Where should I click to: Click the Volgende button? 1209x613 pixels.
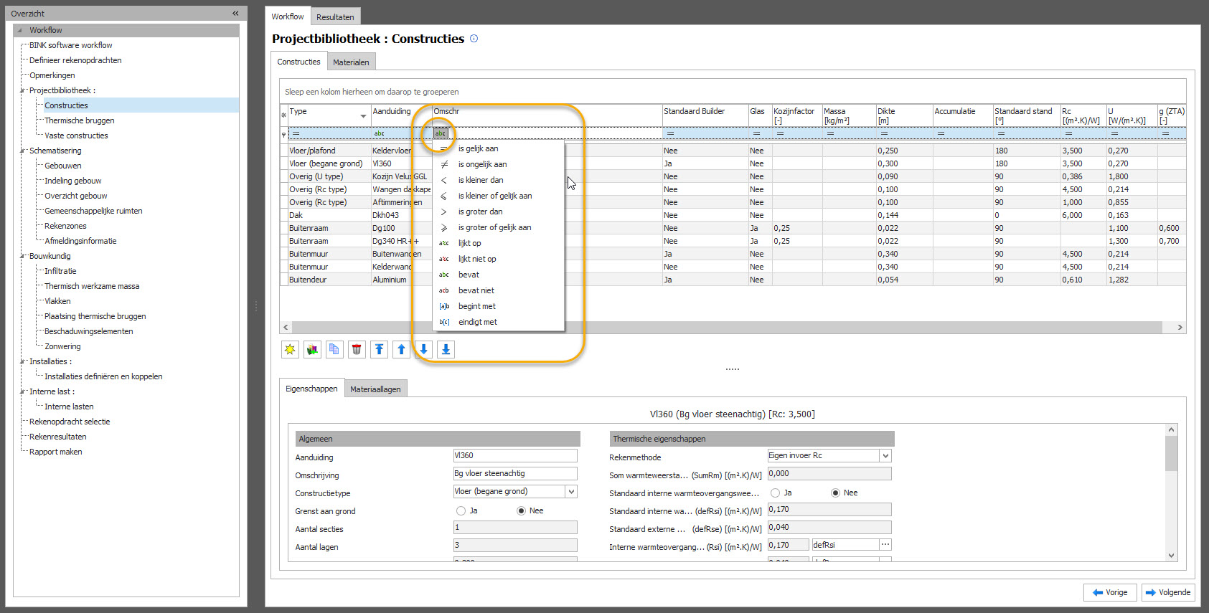click(1168, 592)
